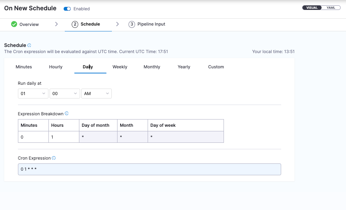Click the step 2 circle icon for Schedule
The height and width of the screenshot is (210, 346).
point(75,24)
